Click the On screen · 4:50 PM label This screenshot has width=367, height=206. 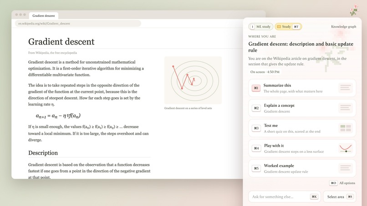point(265,72)
